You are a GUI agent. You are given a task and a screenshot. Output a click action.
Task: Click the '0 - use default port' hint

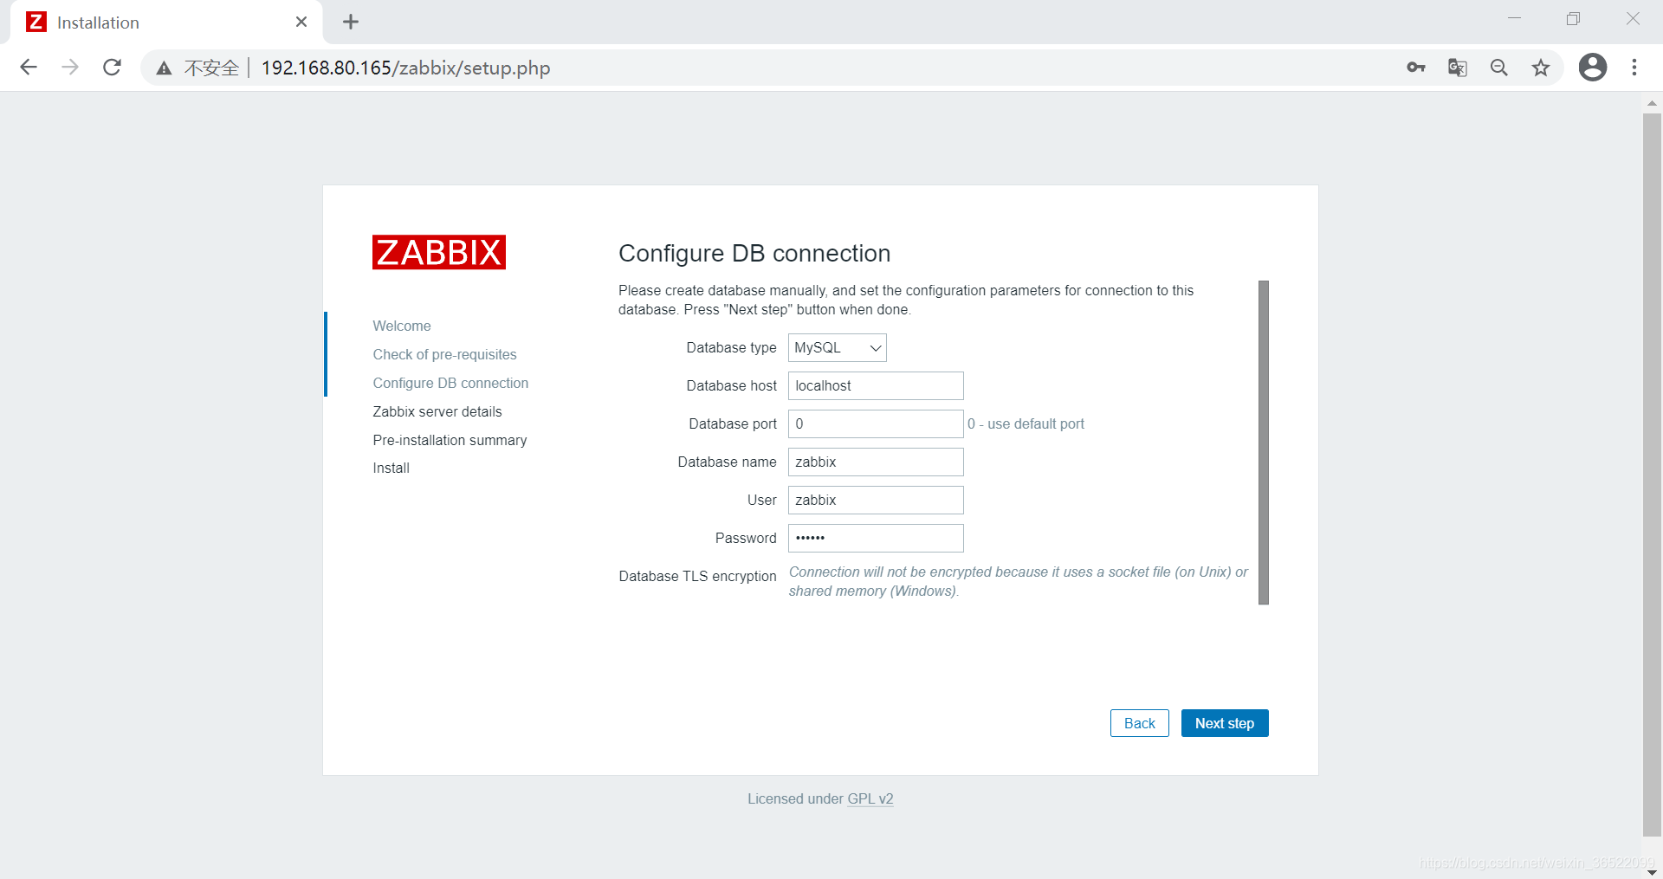1026,423
